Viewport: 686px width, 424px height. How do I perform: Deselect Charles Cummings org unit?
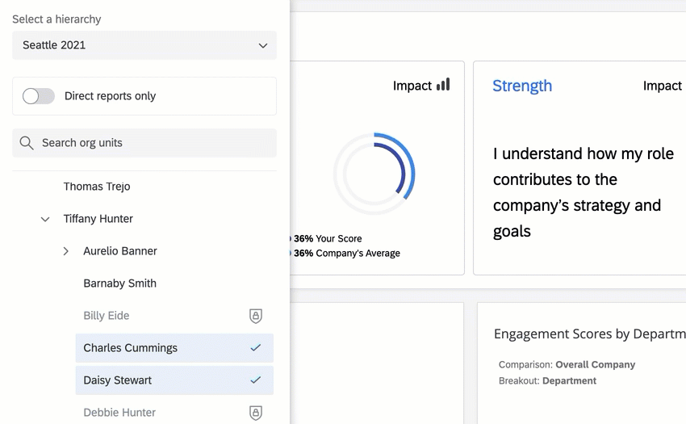point(130,348)
